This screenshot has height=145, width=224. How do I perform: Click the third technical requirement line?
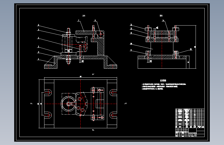(152, 89)
